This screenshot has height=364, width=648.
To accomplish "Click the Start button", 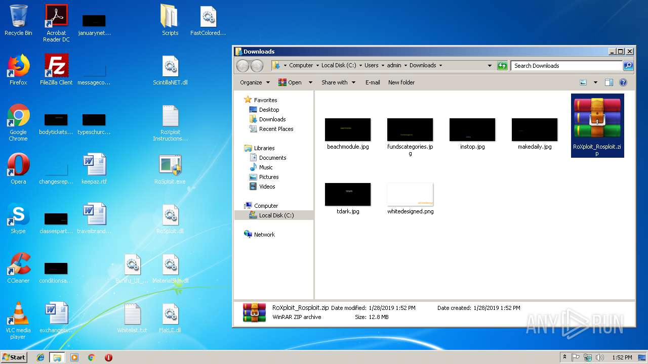I will 14,357.
